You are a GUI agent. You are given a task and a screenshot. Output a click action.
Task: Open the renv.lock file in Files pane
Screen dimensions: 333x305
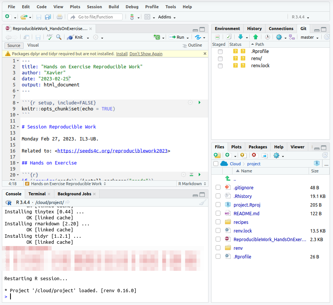(x=243, y=231)
